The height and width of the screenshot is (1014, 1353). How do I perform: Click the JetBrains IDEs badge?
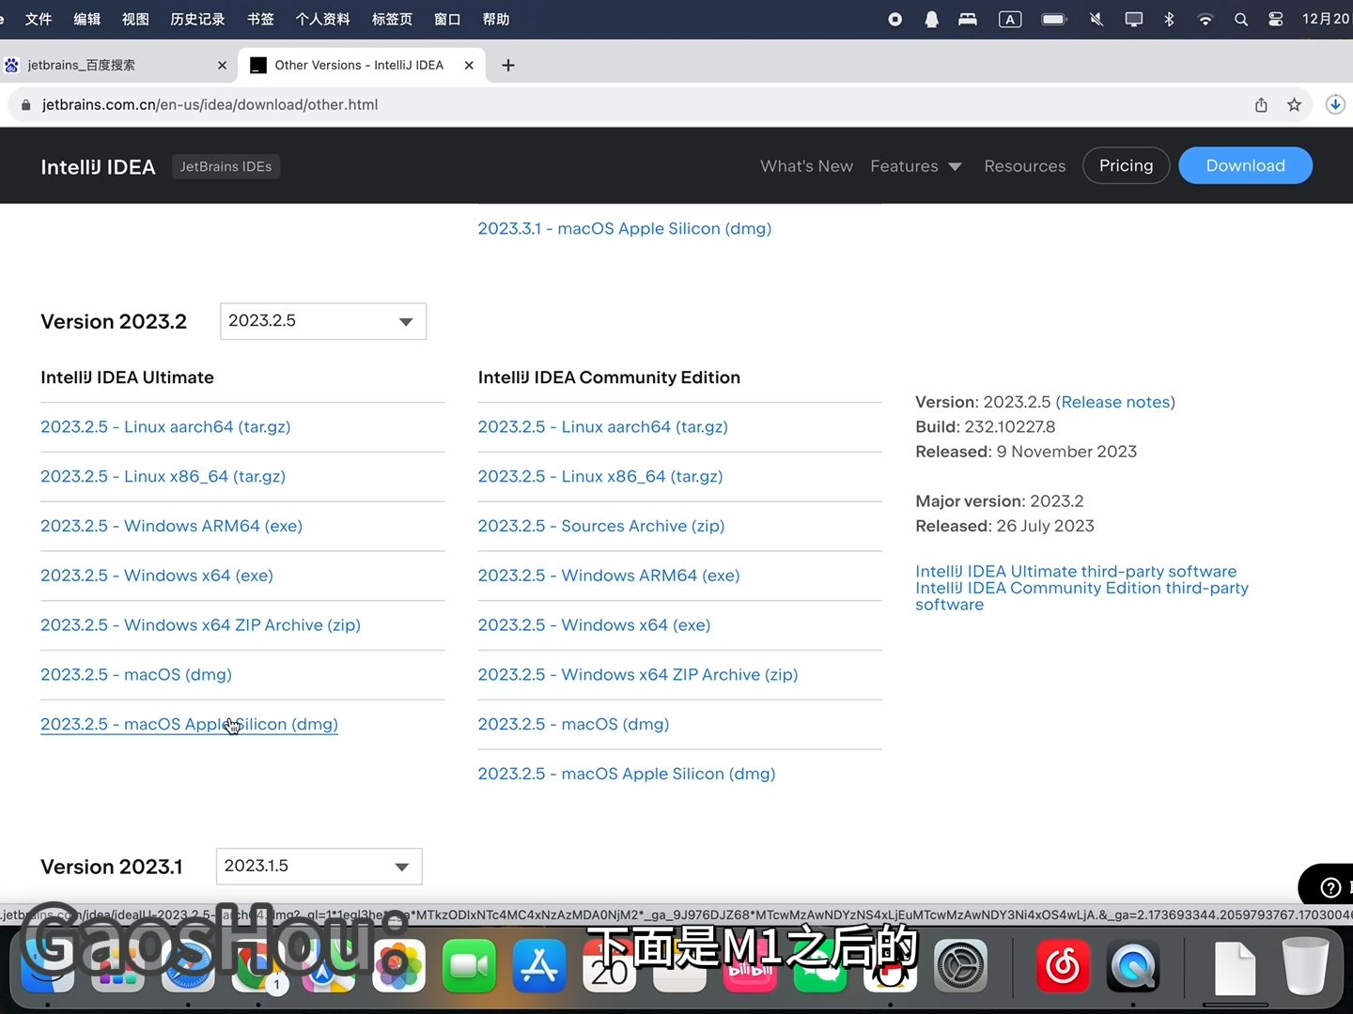click(x=226, y=166)
